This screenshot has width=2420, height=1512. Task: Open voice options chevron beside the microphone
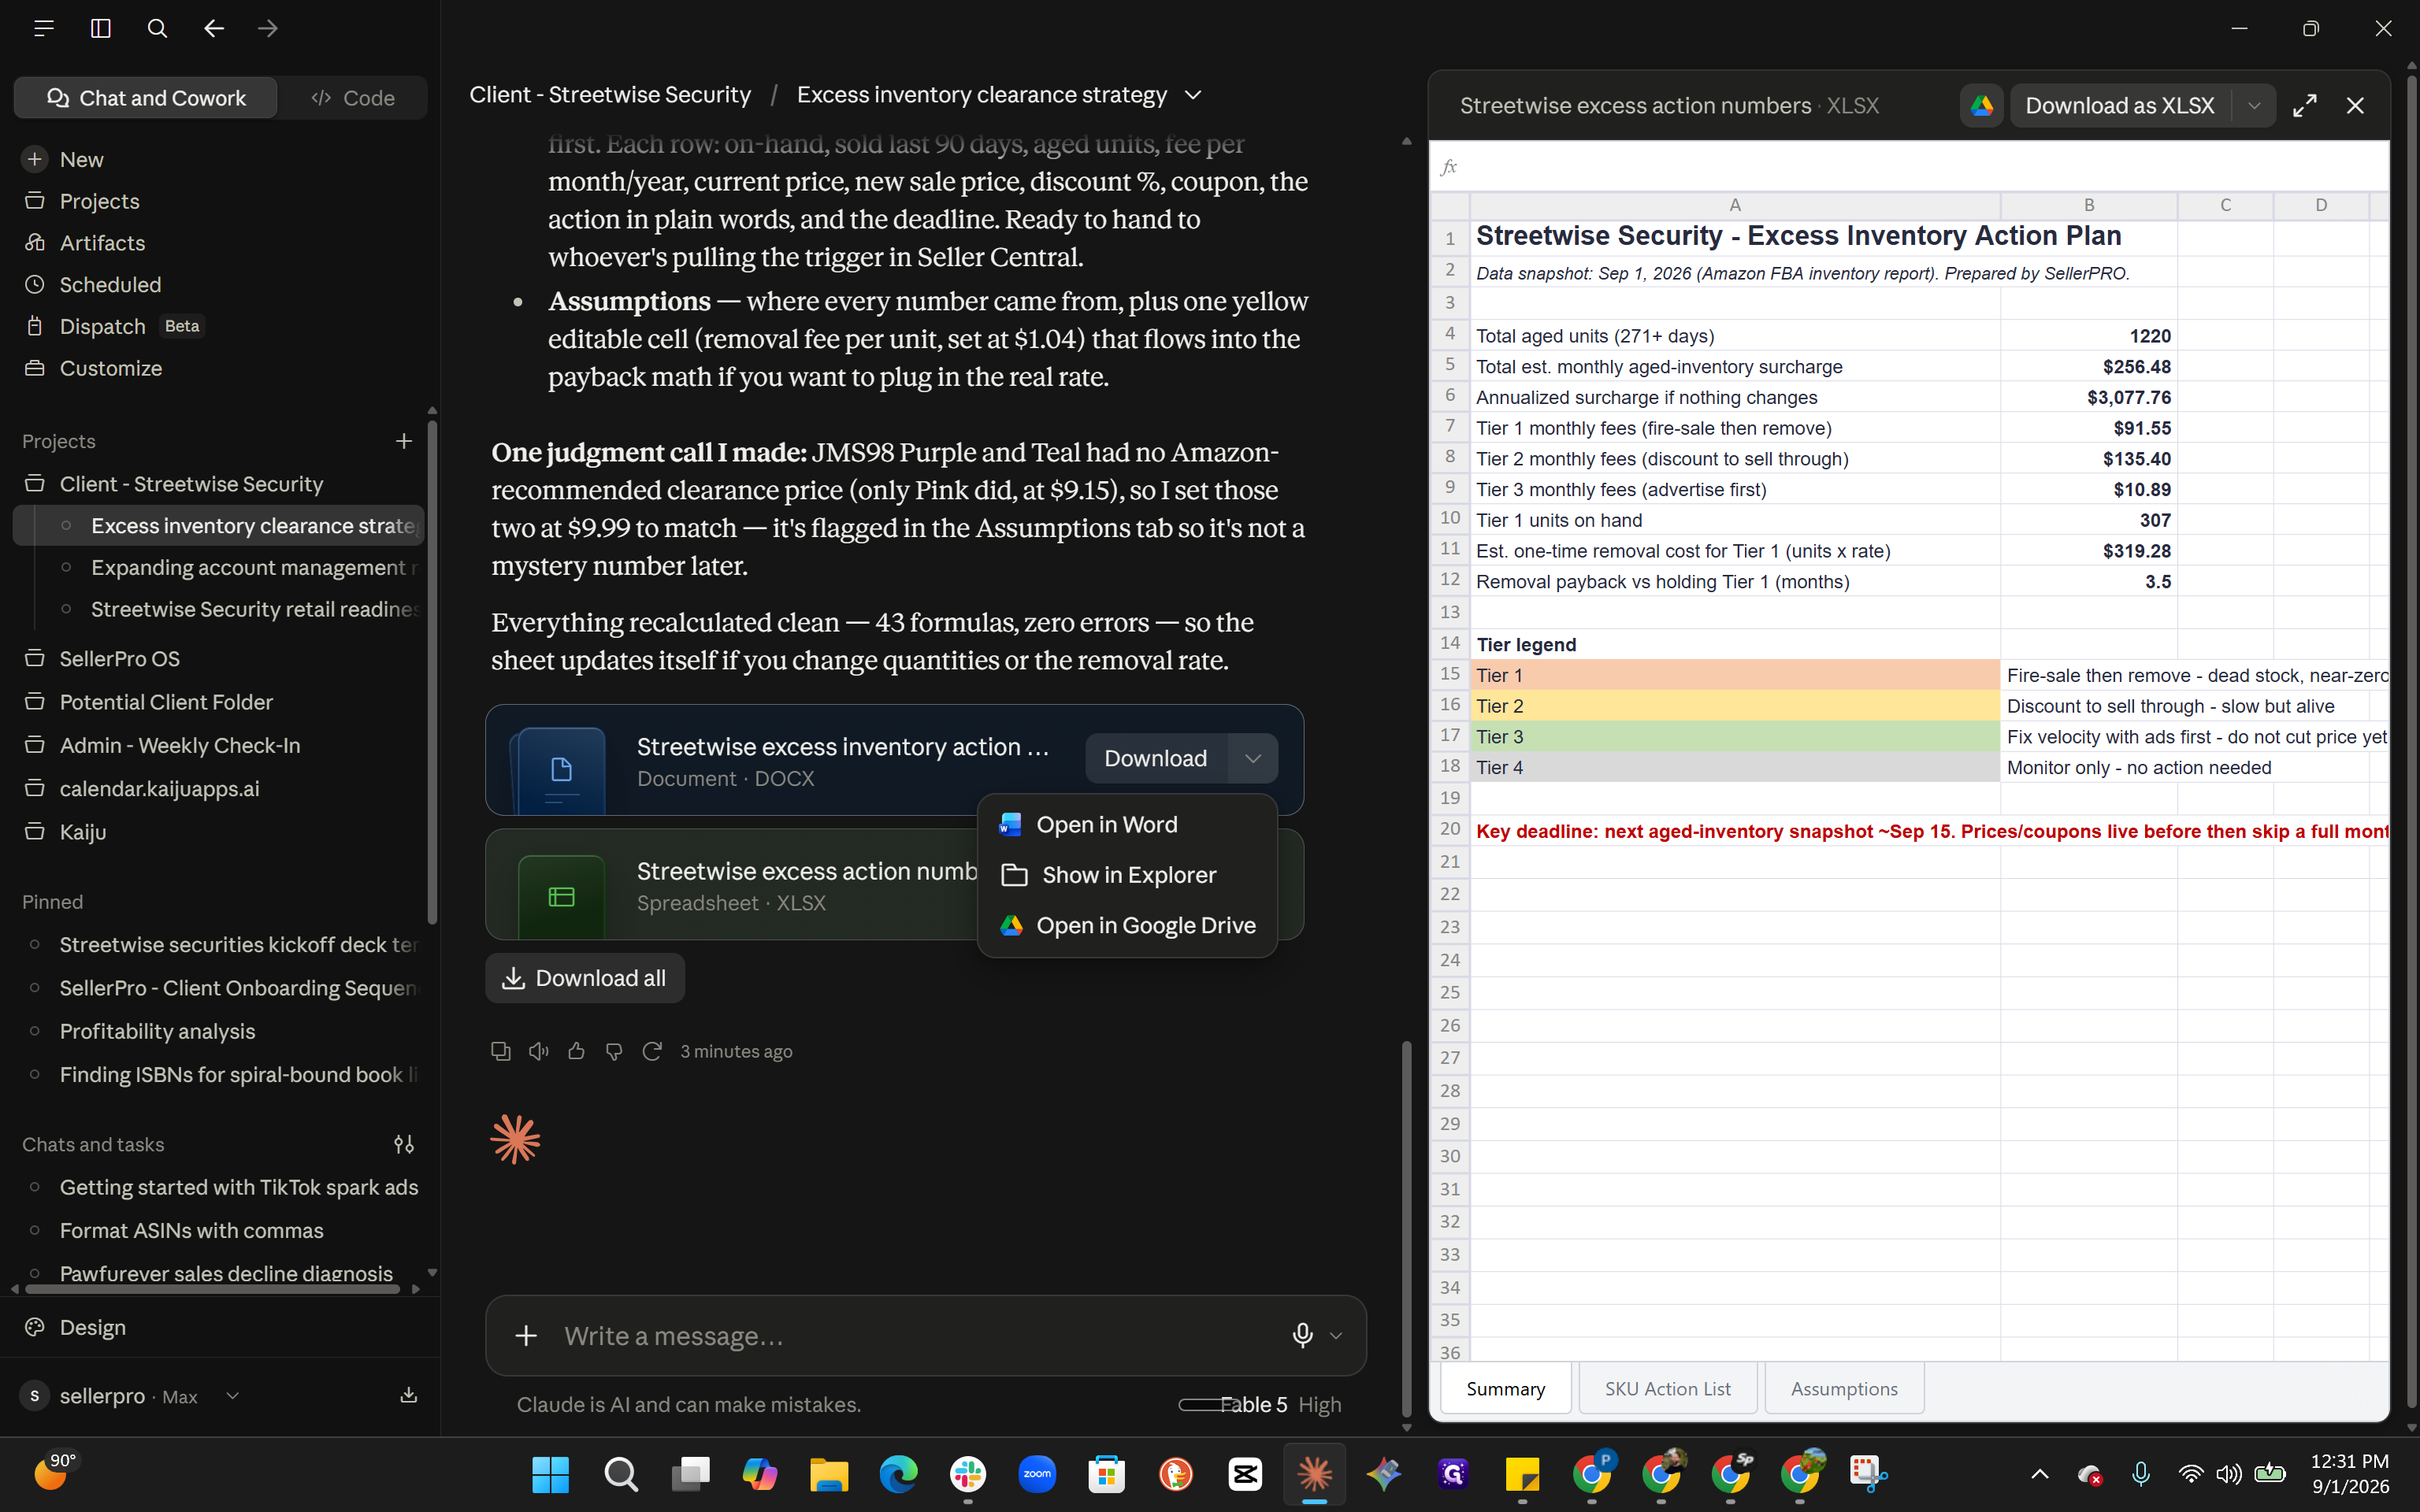pyautogui.click(x=1336, y=1336)
